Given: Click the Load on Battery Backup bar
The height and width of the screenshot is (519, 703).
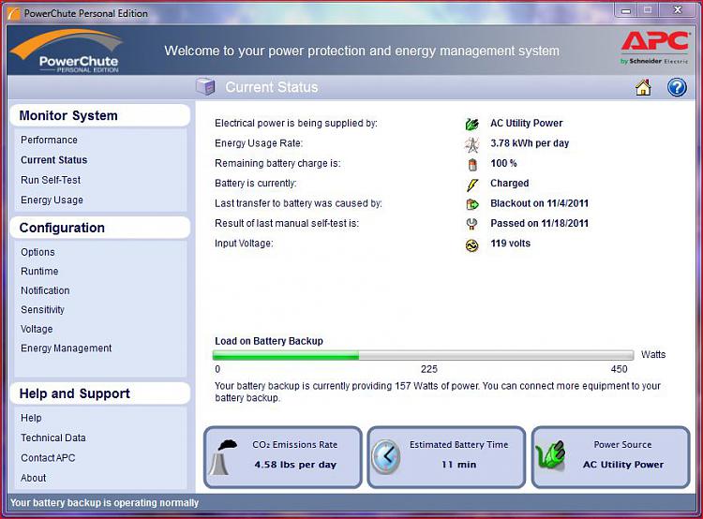Looking at the screenshot, I should [424, 356].
